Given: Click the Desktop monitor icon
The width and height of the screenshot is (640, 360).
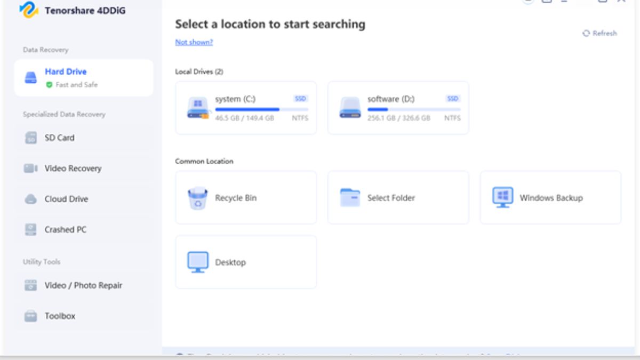Looking at the screenshot, I should pos(198,262).
